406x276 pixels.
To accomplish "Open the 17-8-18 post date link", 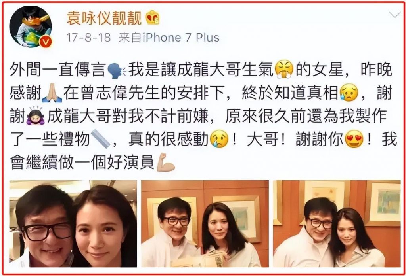I will [x=88, y=38].
